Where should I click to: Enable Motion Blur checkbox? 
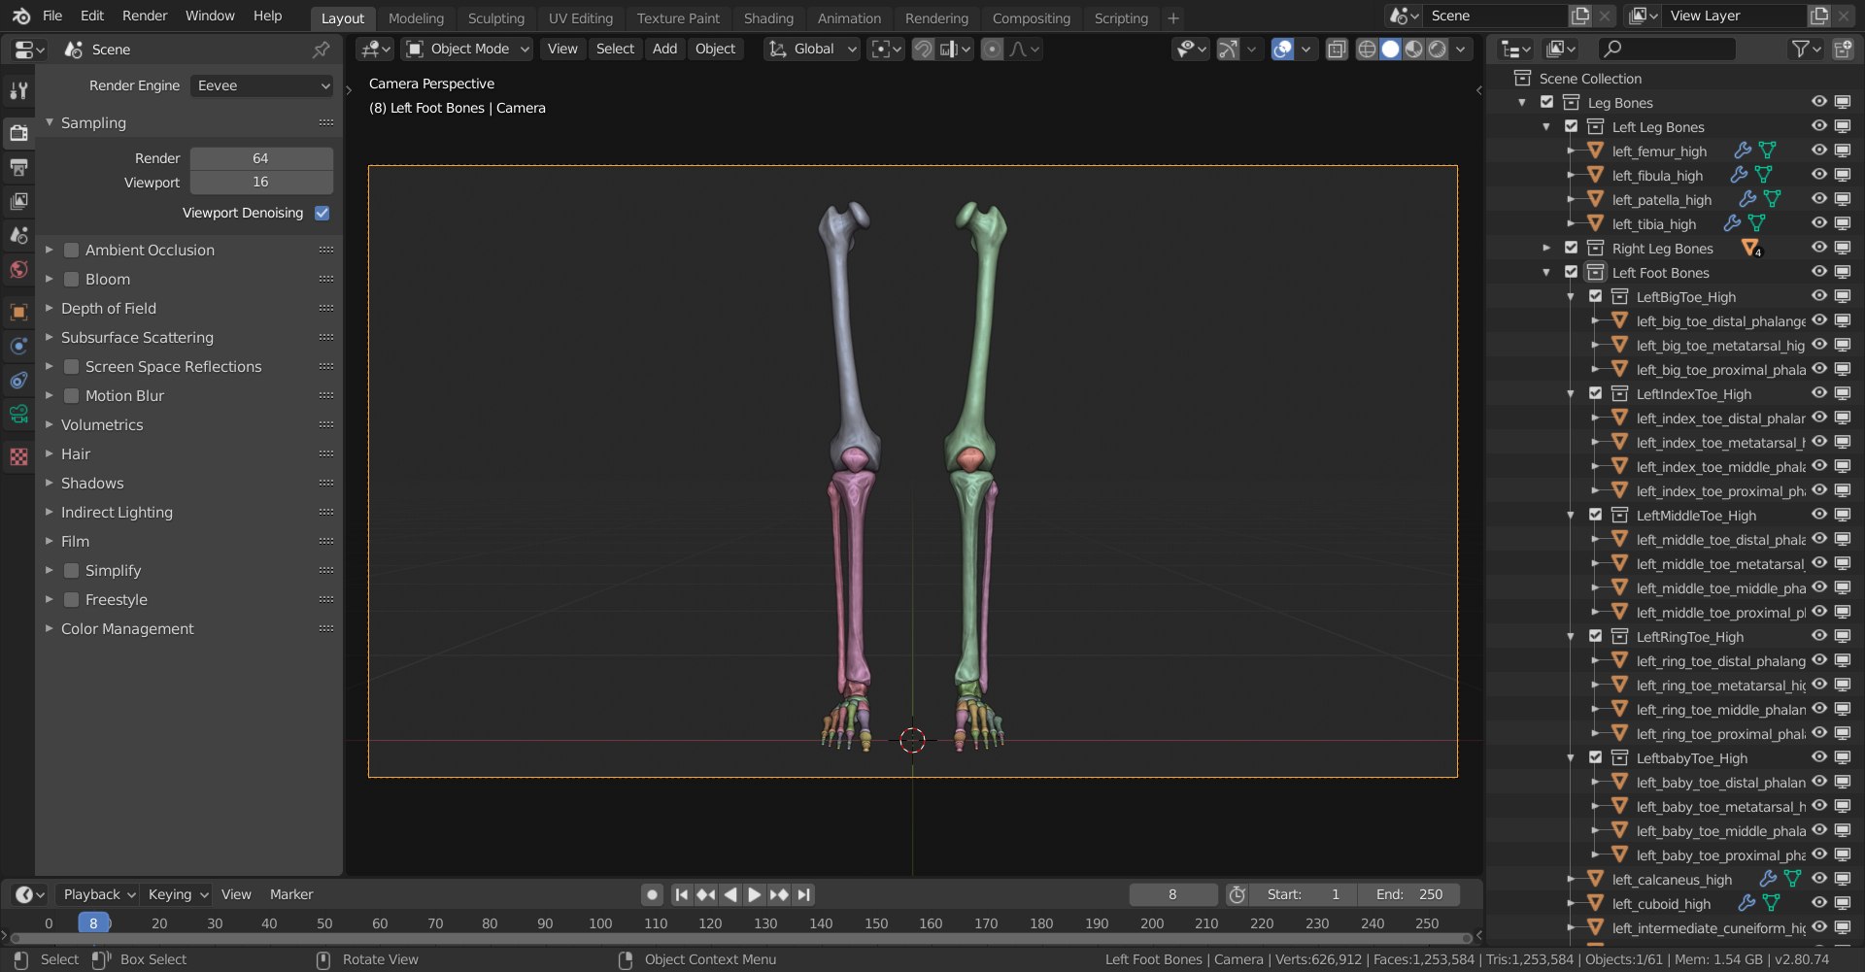tap(71, 395)
